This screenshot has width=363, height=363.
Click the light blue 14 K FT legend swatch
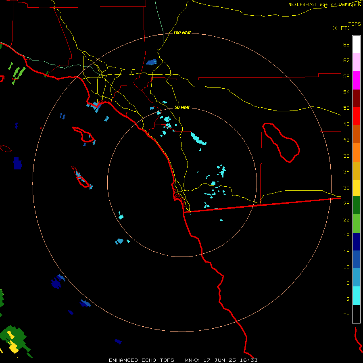click(x=356, y=277)
